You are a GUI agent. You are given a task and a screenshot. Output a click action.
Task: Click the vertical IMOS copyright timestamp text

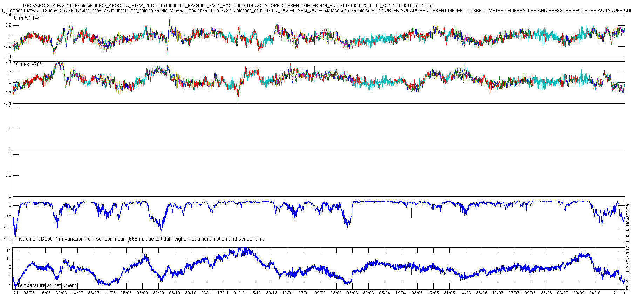click(x=628, y=247)
